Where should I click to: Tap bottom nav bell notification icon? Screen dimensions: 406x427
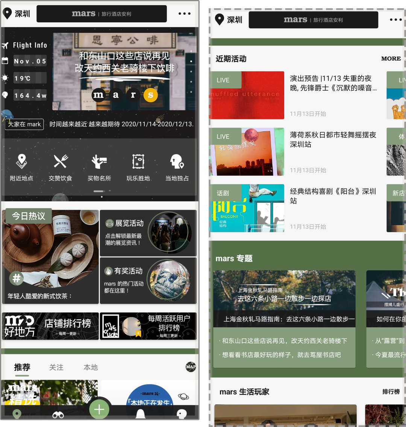(140, 414)
